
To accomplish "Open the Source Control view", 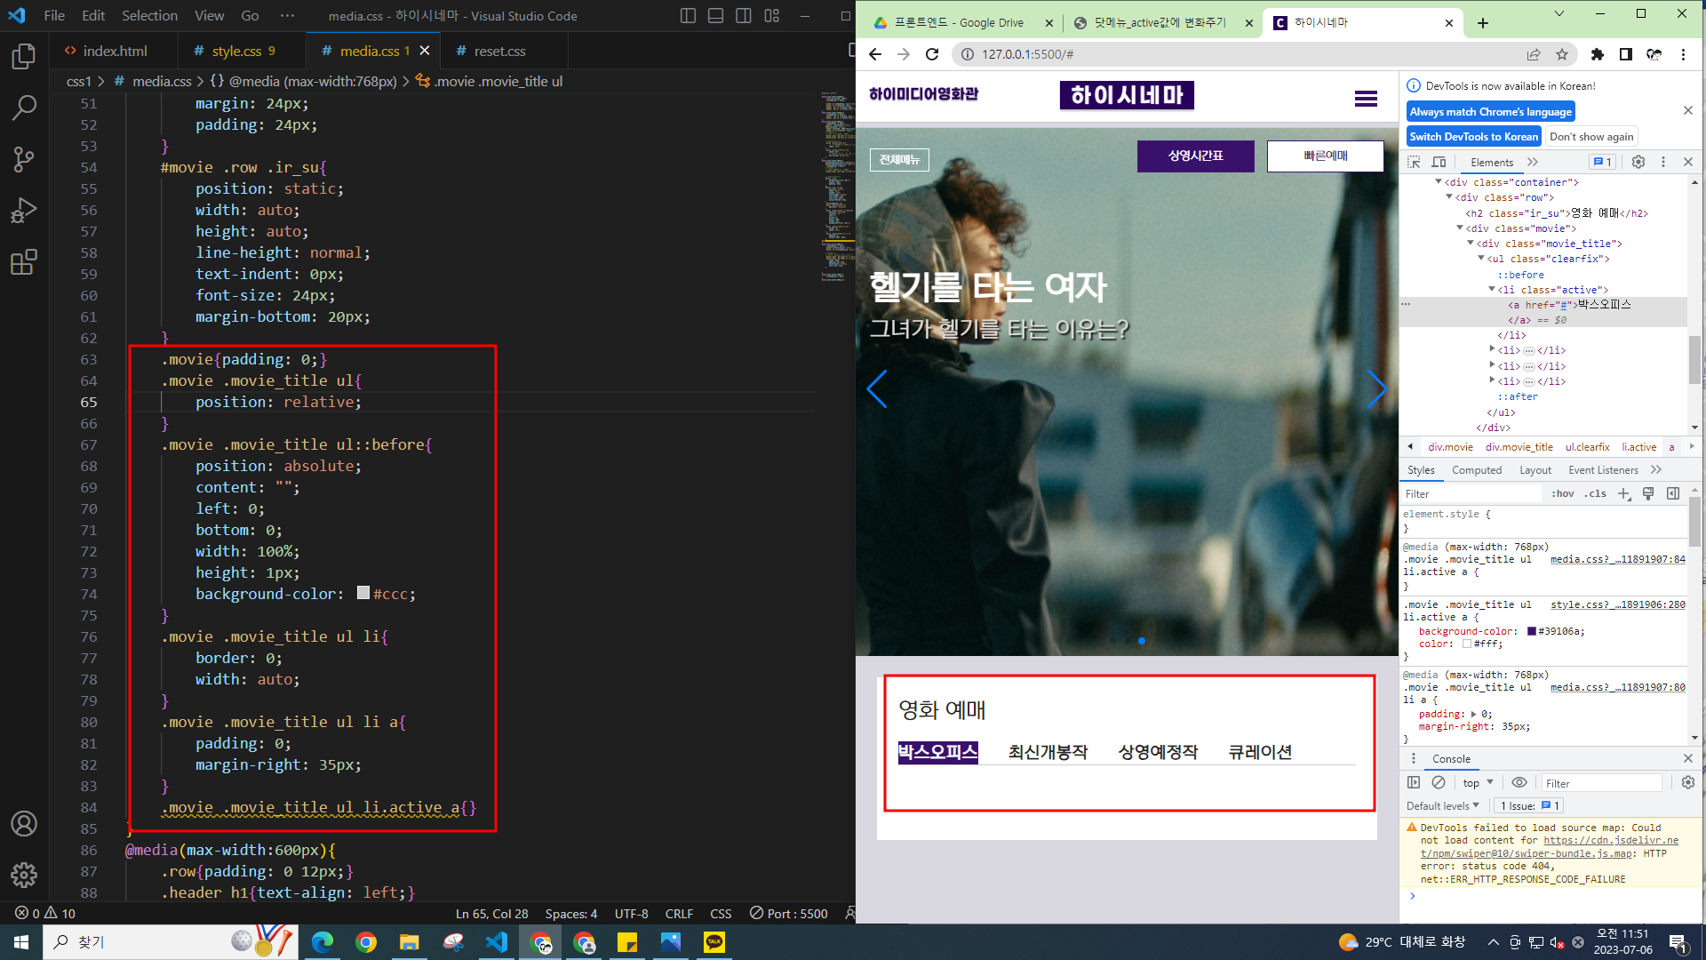I will pos(24,160).
